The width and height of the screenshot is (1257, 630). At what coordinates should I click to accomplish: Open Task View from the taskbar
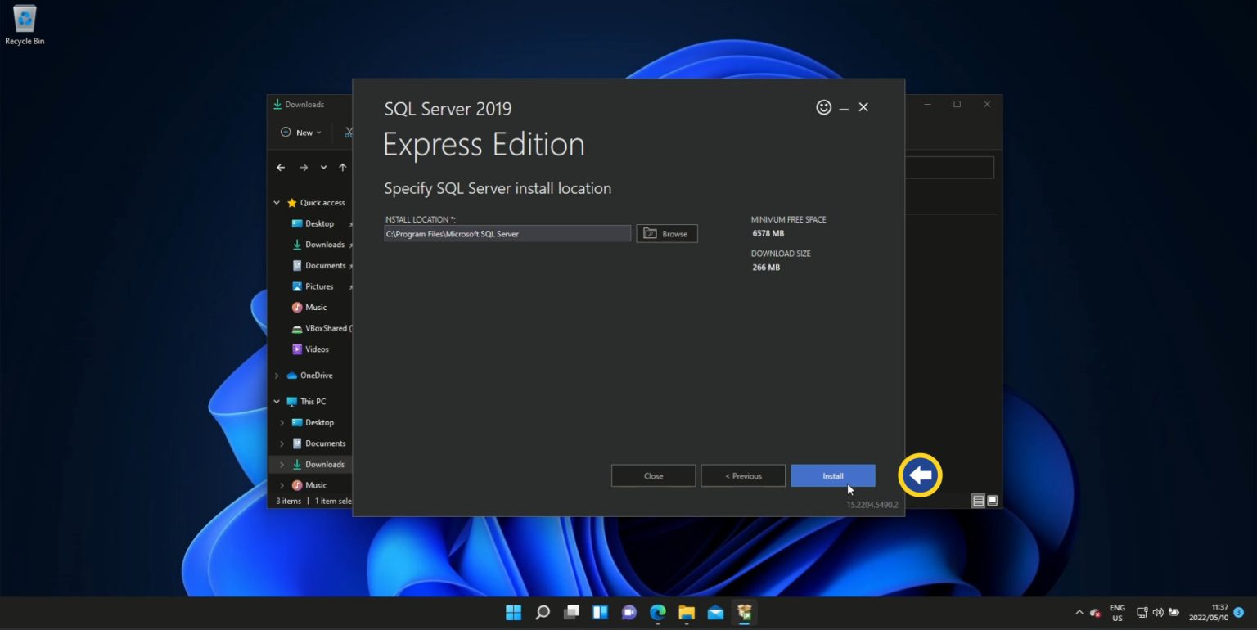[x=571, y=612]
